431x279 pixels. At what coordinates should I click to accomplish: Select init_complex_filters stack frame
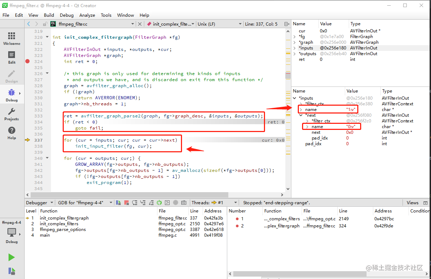126,224
